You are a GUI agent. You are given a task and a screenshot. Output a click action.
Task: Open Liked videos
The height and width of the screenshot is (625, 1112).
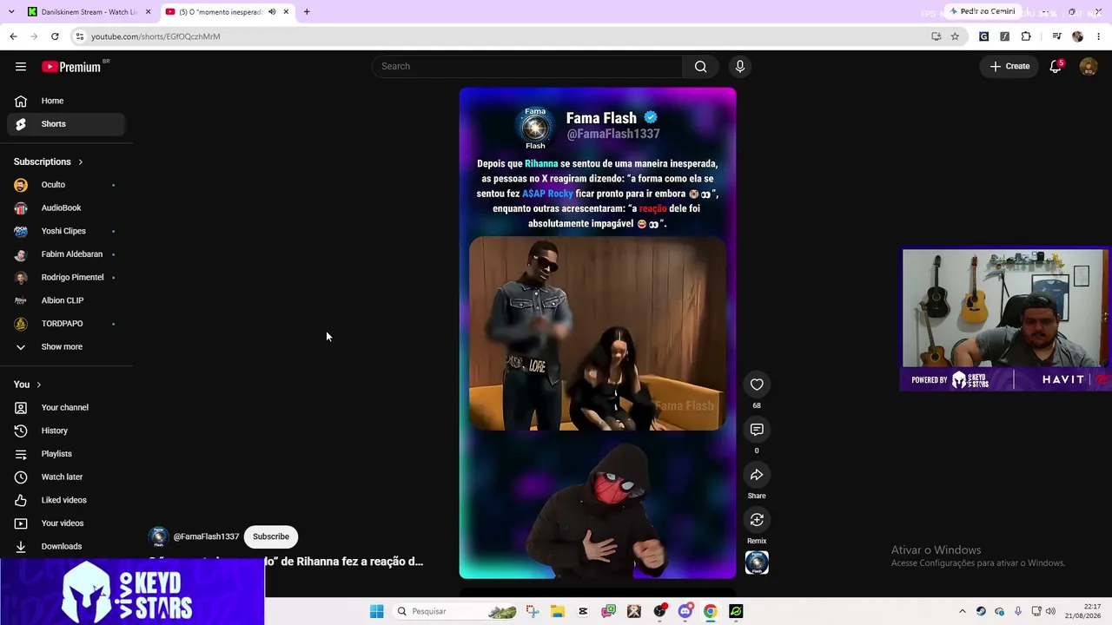66,500
